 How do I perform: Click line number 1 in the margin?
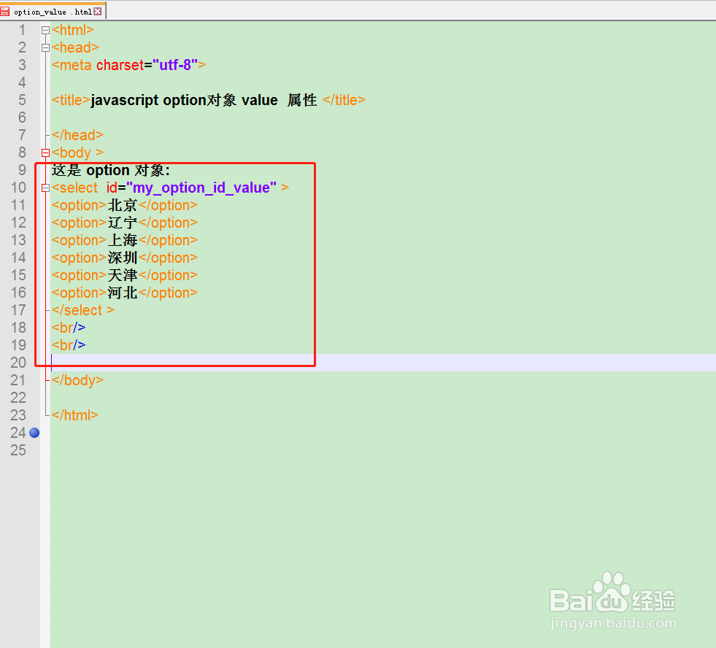click(x=22, y=30)
